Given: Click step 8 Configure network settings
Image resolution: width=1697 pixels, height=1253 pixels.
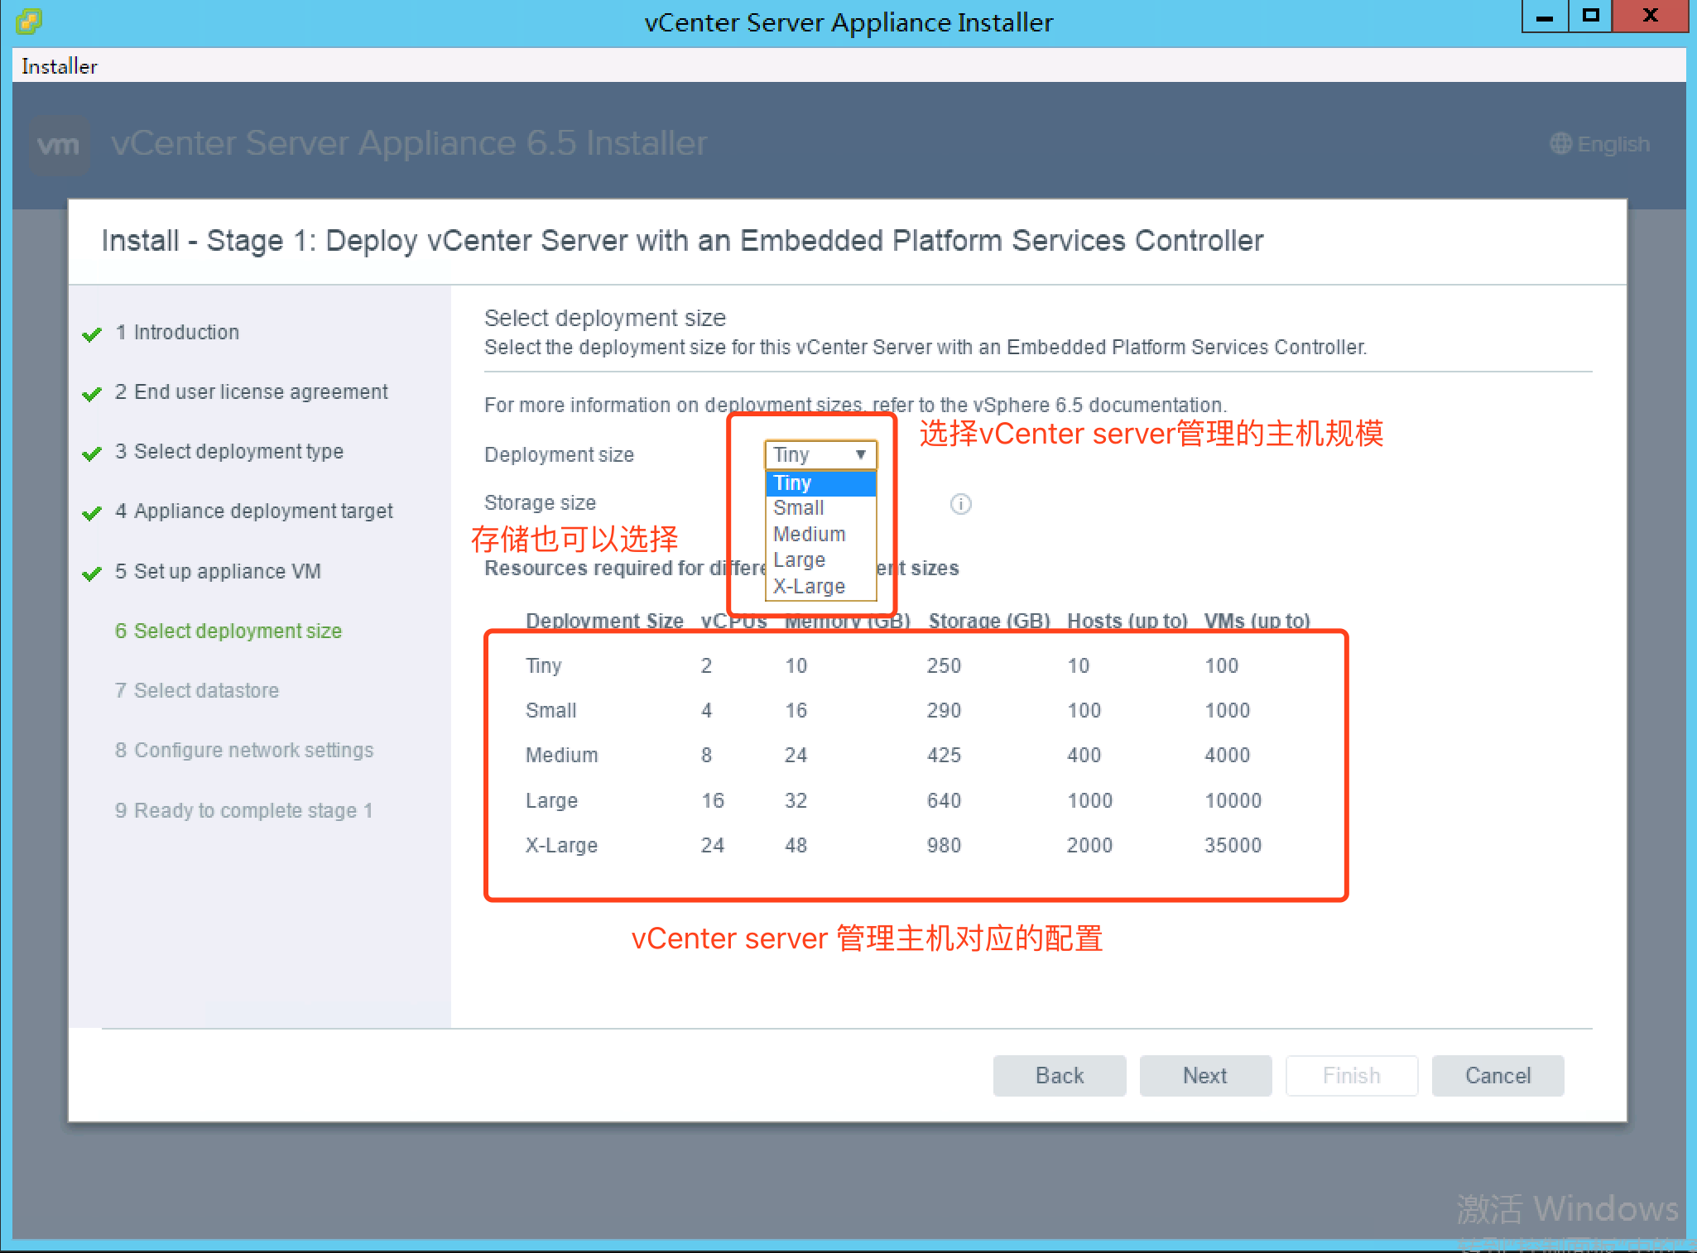Looking at the screenshot, I should pos(244,750).
